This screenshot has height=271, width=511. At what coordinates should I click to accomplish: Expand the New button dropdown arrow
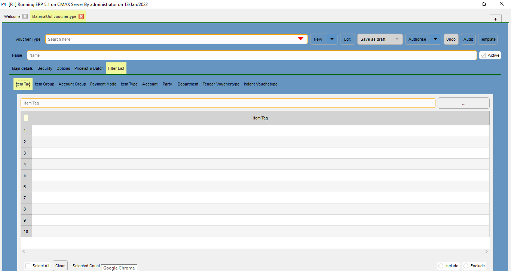[x=332, y=39]
